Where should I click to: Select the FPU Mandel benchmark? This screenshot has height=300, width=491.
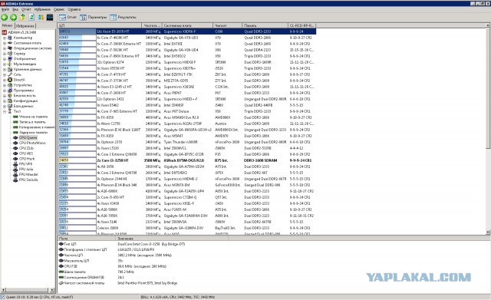(x=28, y=174)
